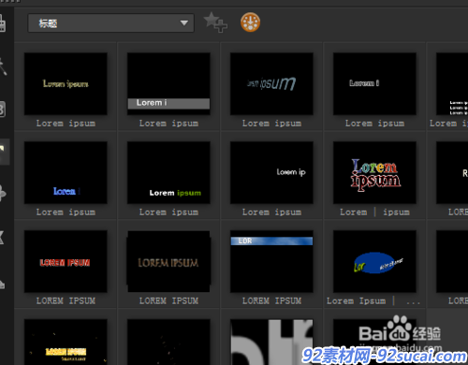The height and width of the screenshot is (365, 468).
Task: Select the blue banner LOR title thumbnail
Action: click(271, 261)
